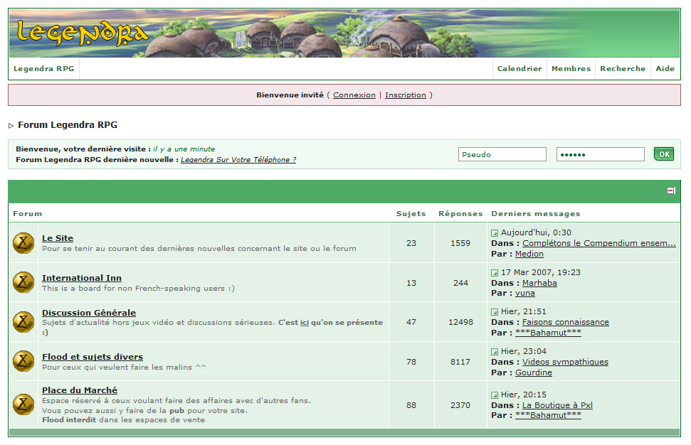Image resolution: width=691 pixels, height=445 pixels.
Task: Open last post icon in International Inn row
Action: pyautogui.click(x=495, y=273)
